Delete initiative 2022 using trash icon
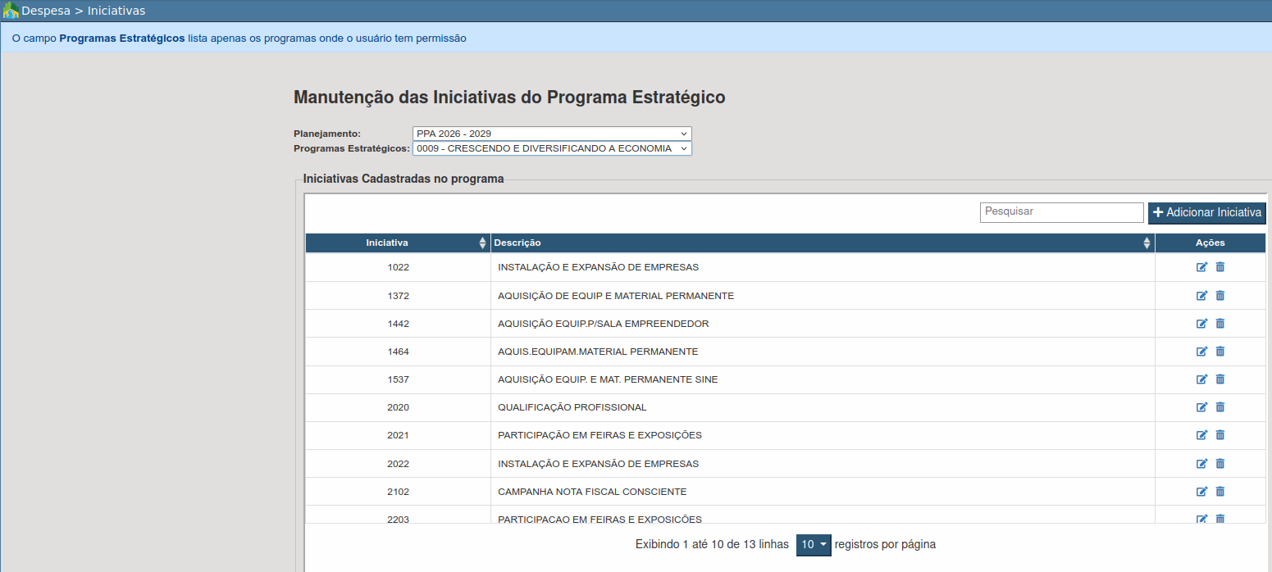The height and width of the screenshot is (572, 1272). (x=1220, y=464)
